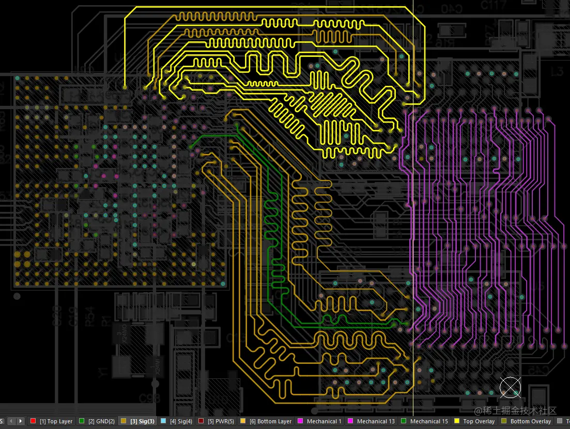Click the gold Sig(3) color swatch

point(124,421)
